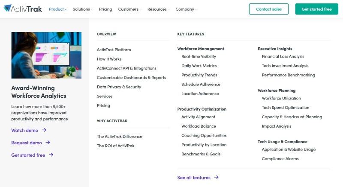Click the Tech Usage & Compliance heading
The image size is (343, 187).
(283, 142)
